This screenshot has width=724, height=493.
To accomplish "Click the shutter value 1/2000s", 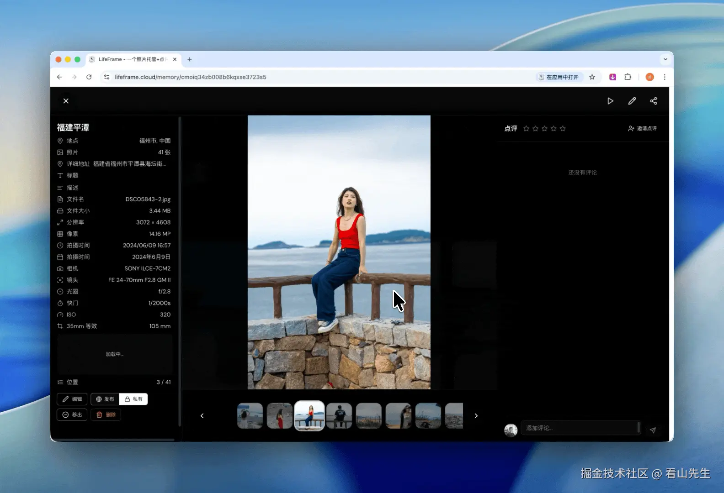I will (x=160, y=303).
